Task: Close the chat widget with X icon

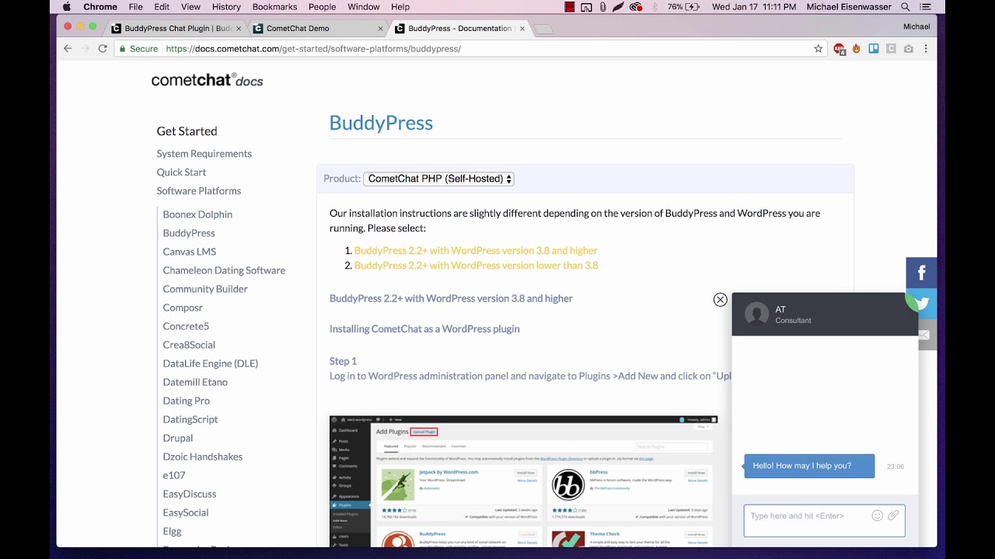Action: point(721,300)
